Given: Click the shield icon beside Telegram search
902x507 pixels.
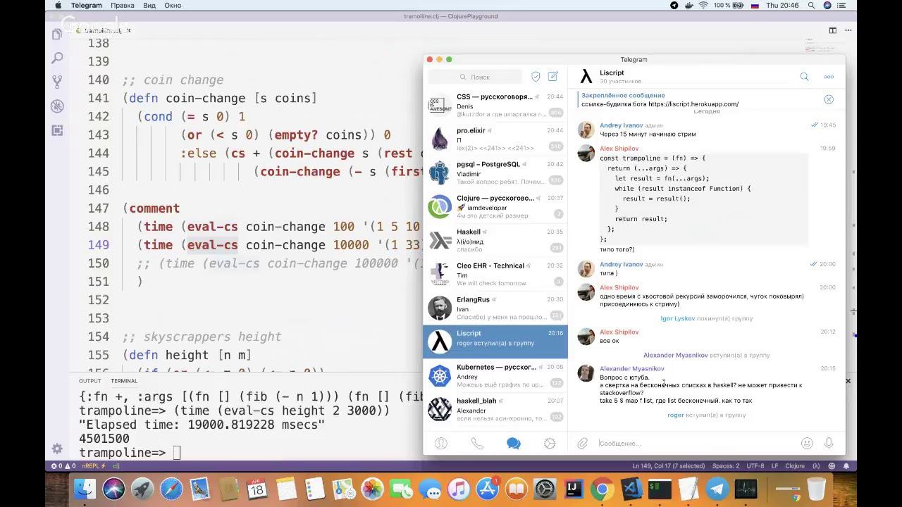Looking at the screenshot, I should (536, 77).
